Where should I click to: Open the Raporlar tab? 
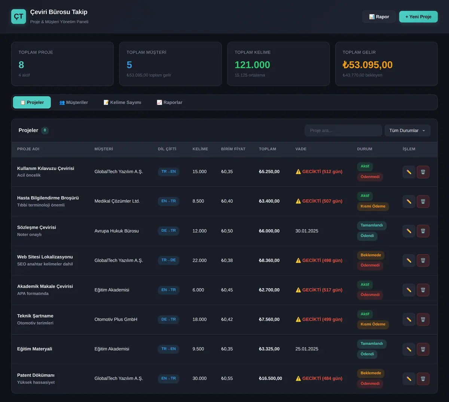click(x=169, y=102)
